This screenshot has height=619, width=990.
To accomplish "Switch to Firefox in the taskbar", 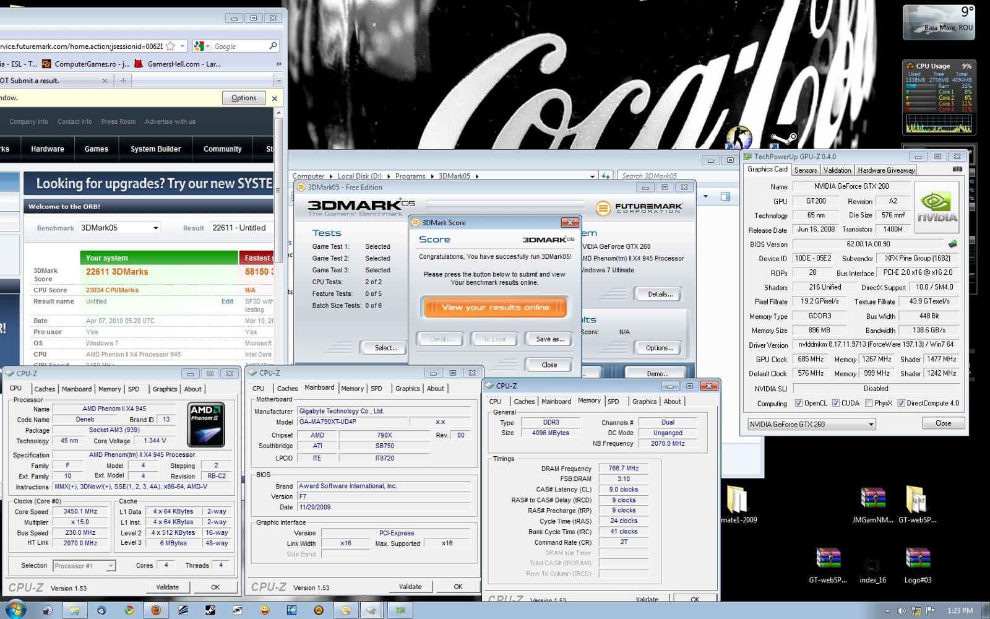I will (x=156, y=610).
